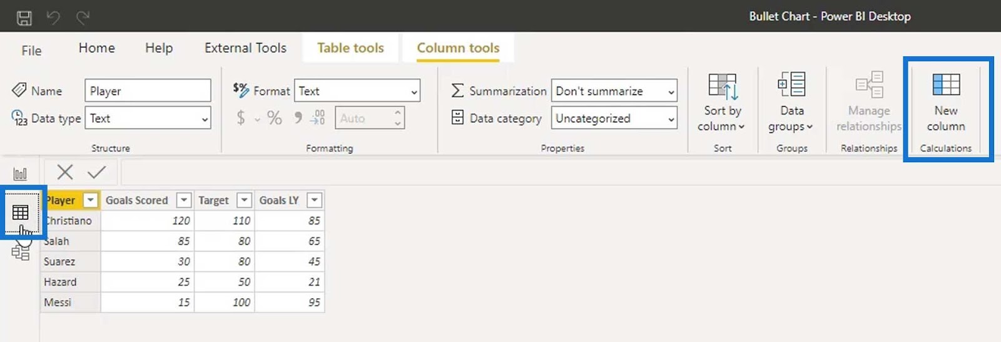This screenshot has width=1001, height=342.
Task: Select the Messi player cell
Action: pos(70,302)
